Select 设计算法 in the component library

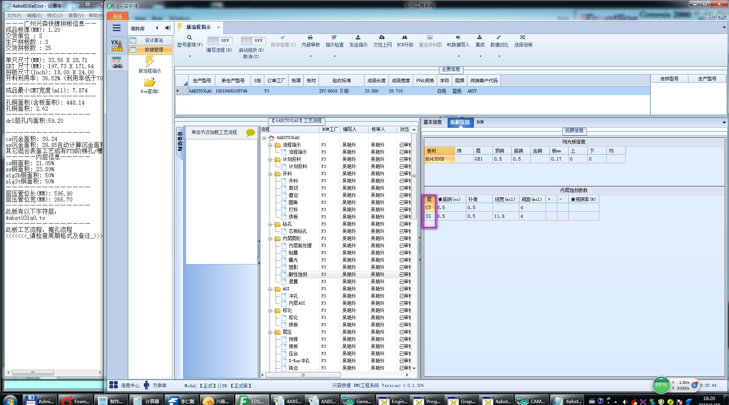150,40
